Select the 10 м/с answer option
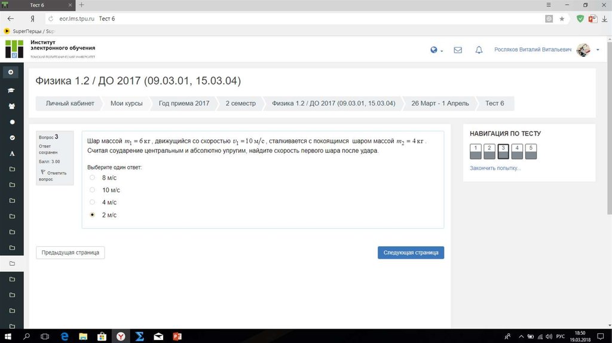The image size is (612, 343). 92,190
